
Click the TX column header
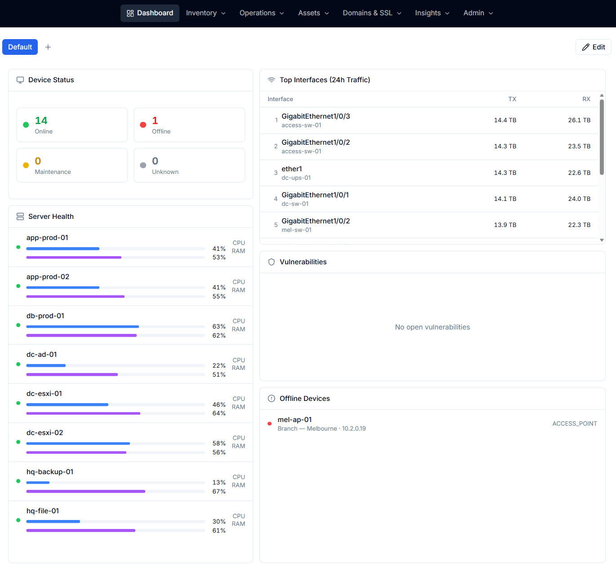click(x=512, y=99)
